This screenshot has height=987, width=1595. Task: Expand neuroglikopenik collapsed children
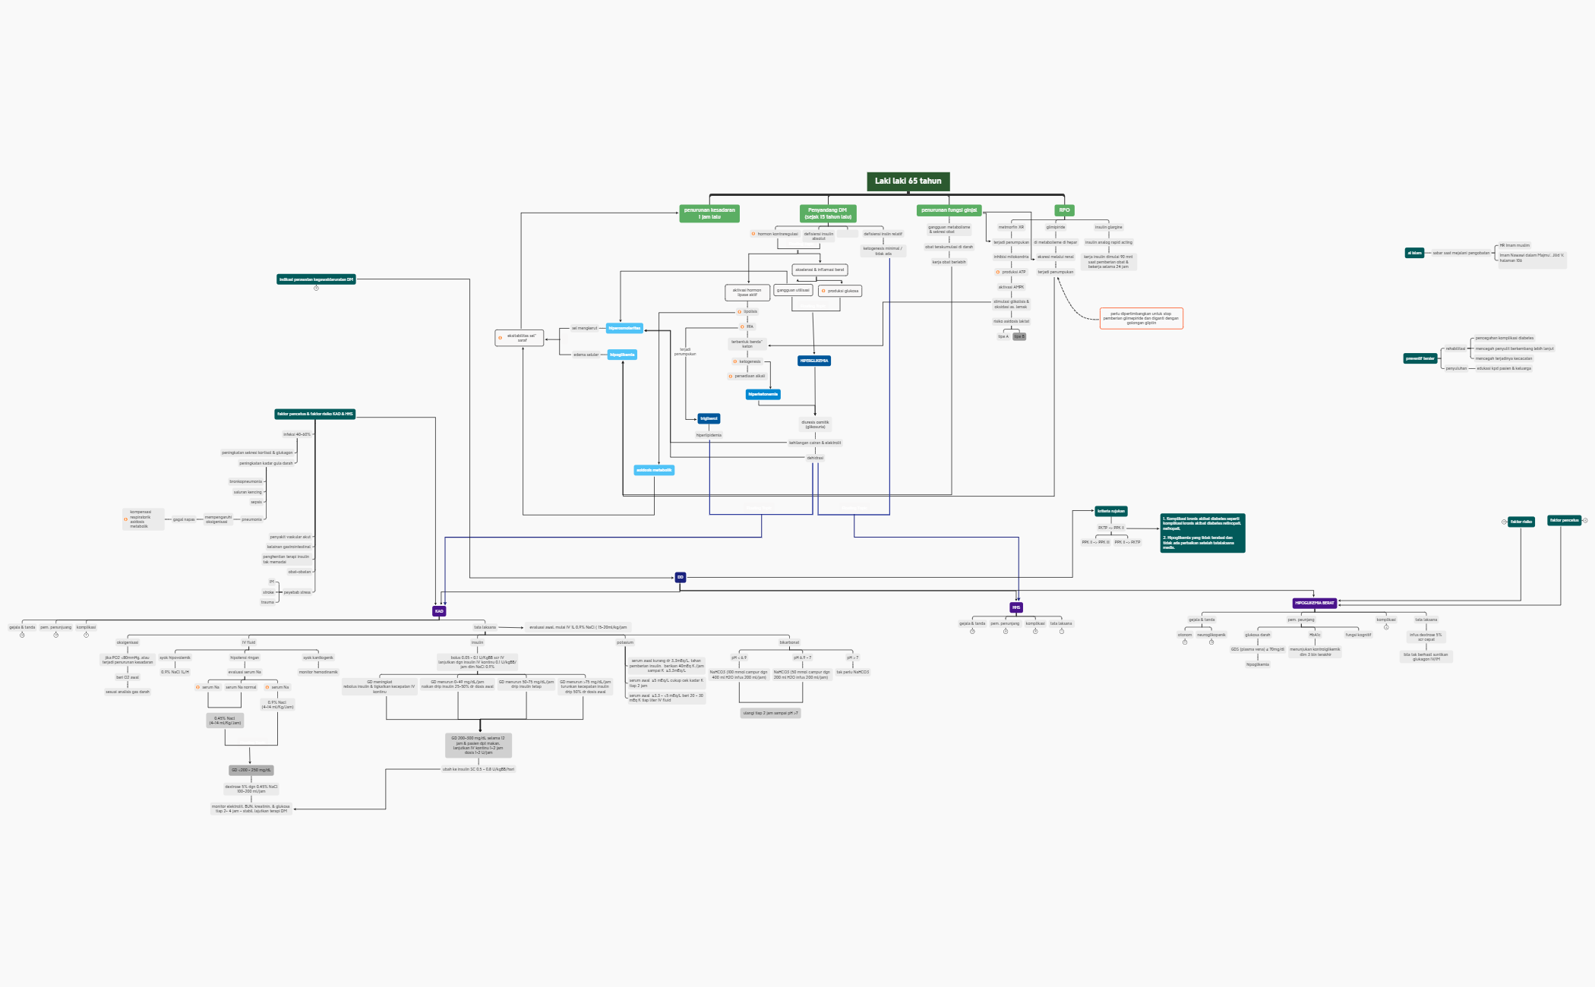(x=1211, y=642)
